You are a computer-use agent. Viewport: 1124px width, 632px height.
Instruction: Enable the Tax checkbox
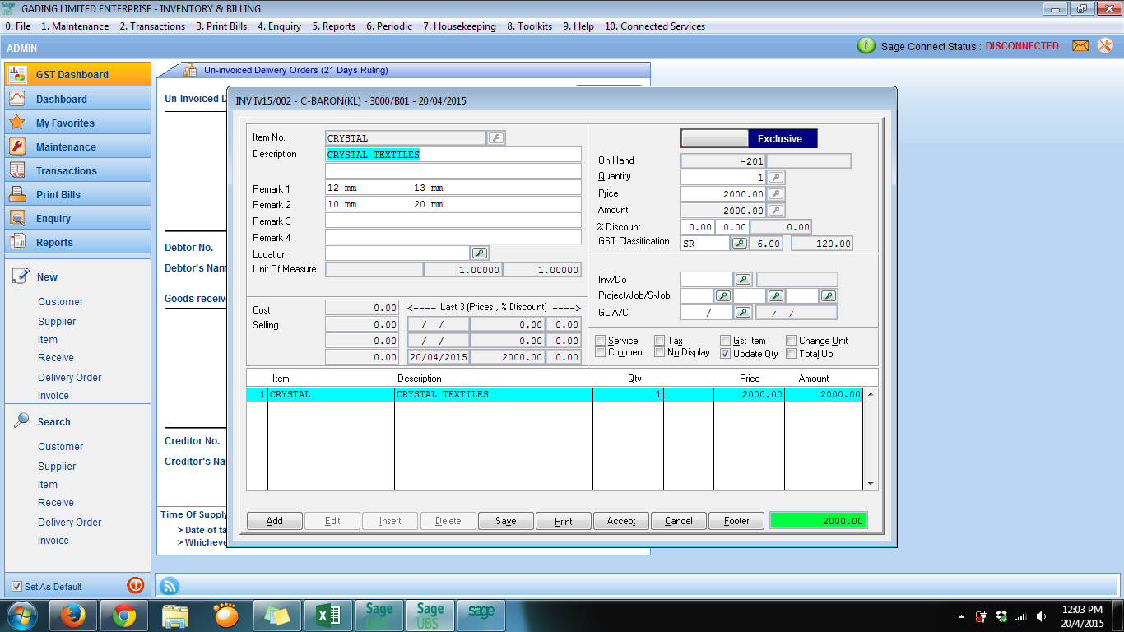click(660, 341)
